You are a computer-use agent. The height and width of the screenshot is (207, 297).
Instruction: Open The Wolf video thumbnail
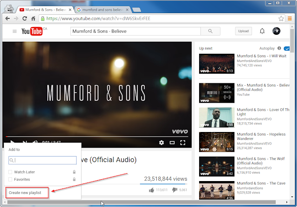[217, 167]
